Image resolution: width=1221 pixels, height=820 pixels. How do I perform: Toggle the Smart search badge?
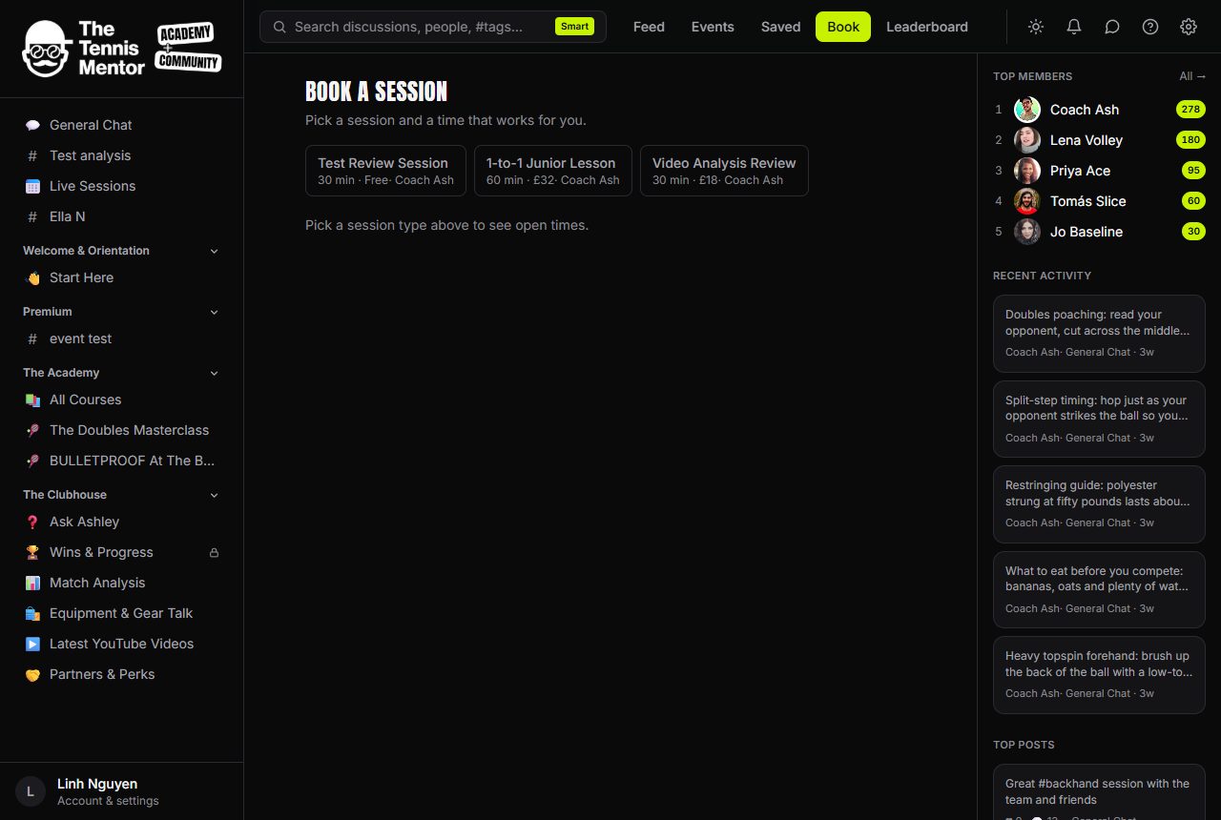574,27
